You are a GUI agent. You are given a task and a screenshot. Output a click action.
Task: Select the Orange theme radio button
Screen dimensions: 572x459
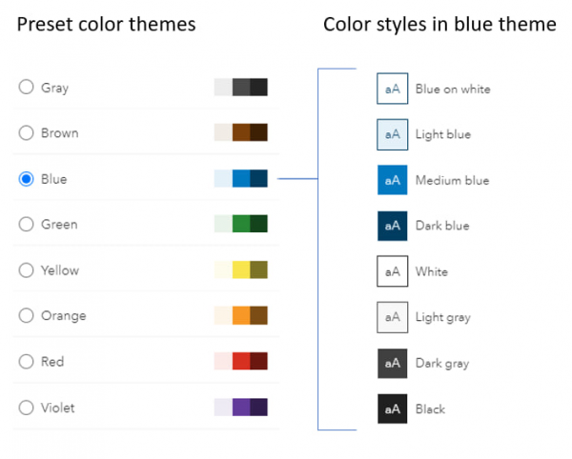click(27, 315)
